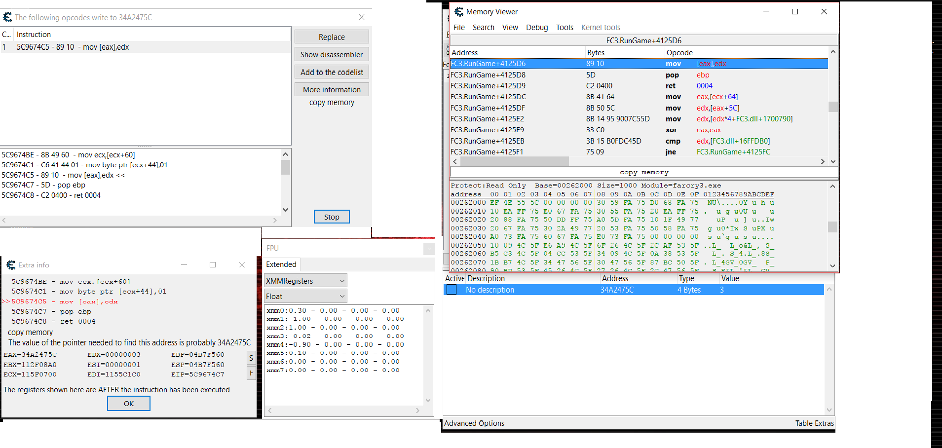The width and height of the screenshot is (942, 448).
Task: Click EDX=00000003 register value
Action: [x=114, y=354]
